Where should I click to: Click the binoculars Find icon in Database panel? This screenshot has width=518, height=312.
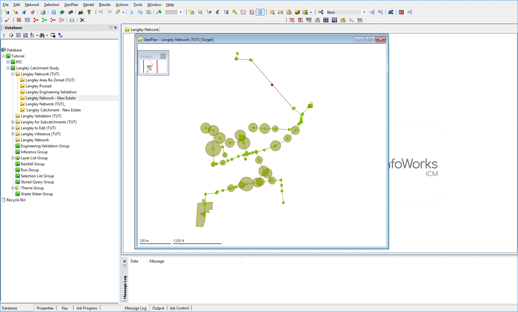coord(42,35)
